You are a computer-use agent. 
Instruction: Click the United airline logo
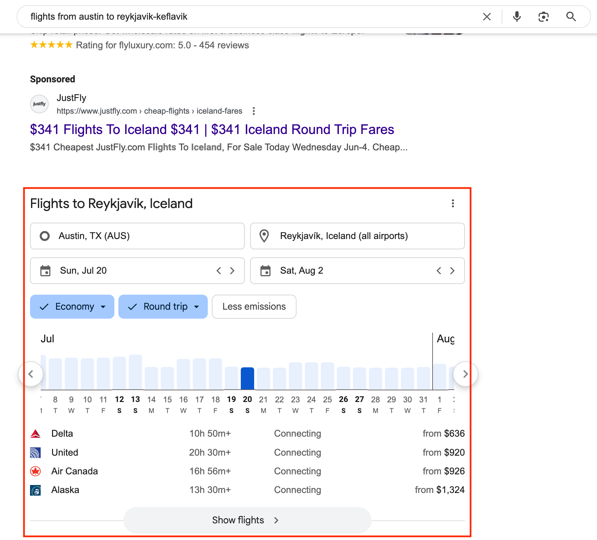click(x=35, y=453)
